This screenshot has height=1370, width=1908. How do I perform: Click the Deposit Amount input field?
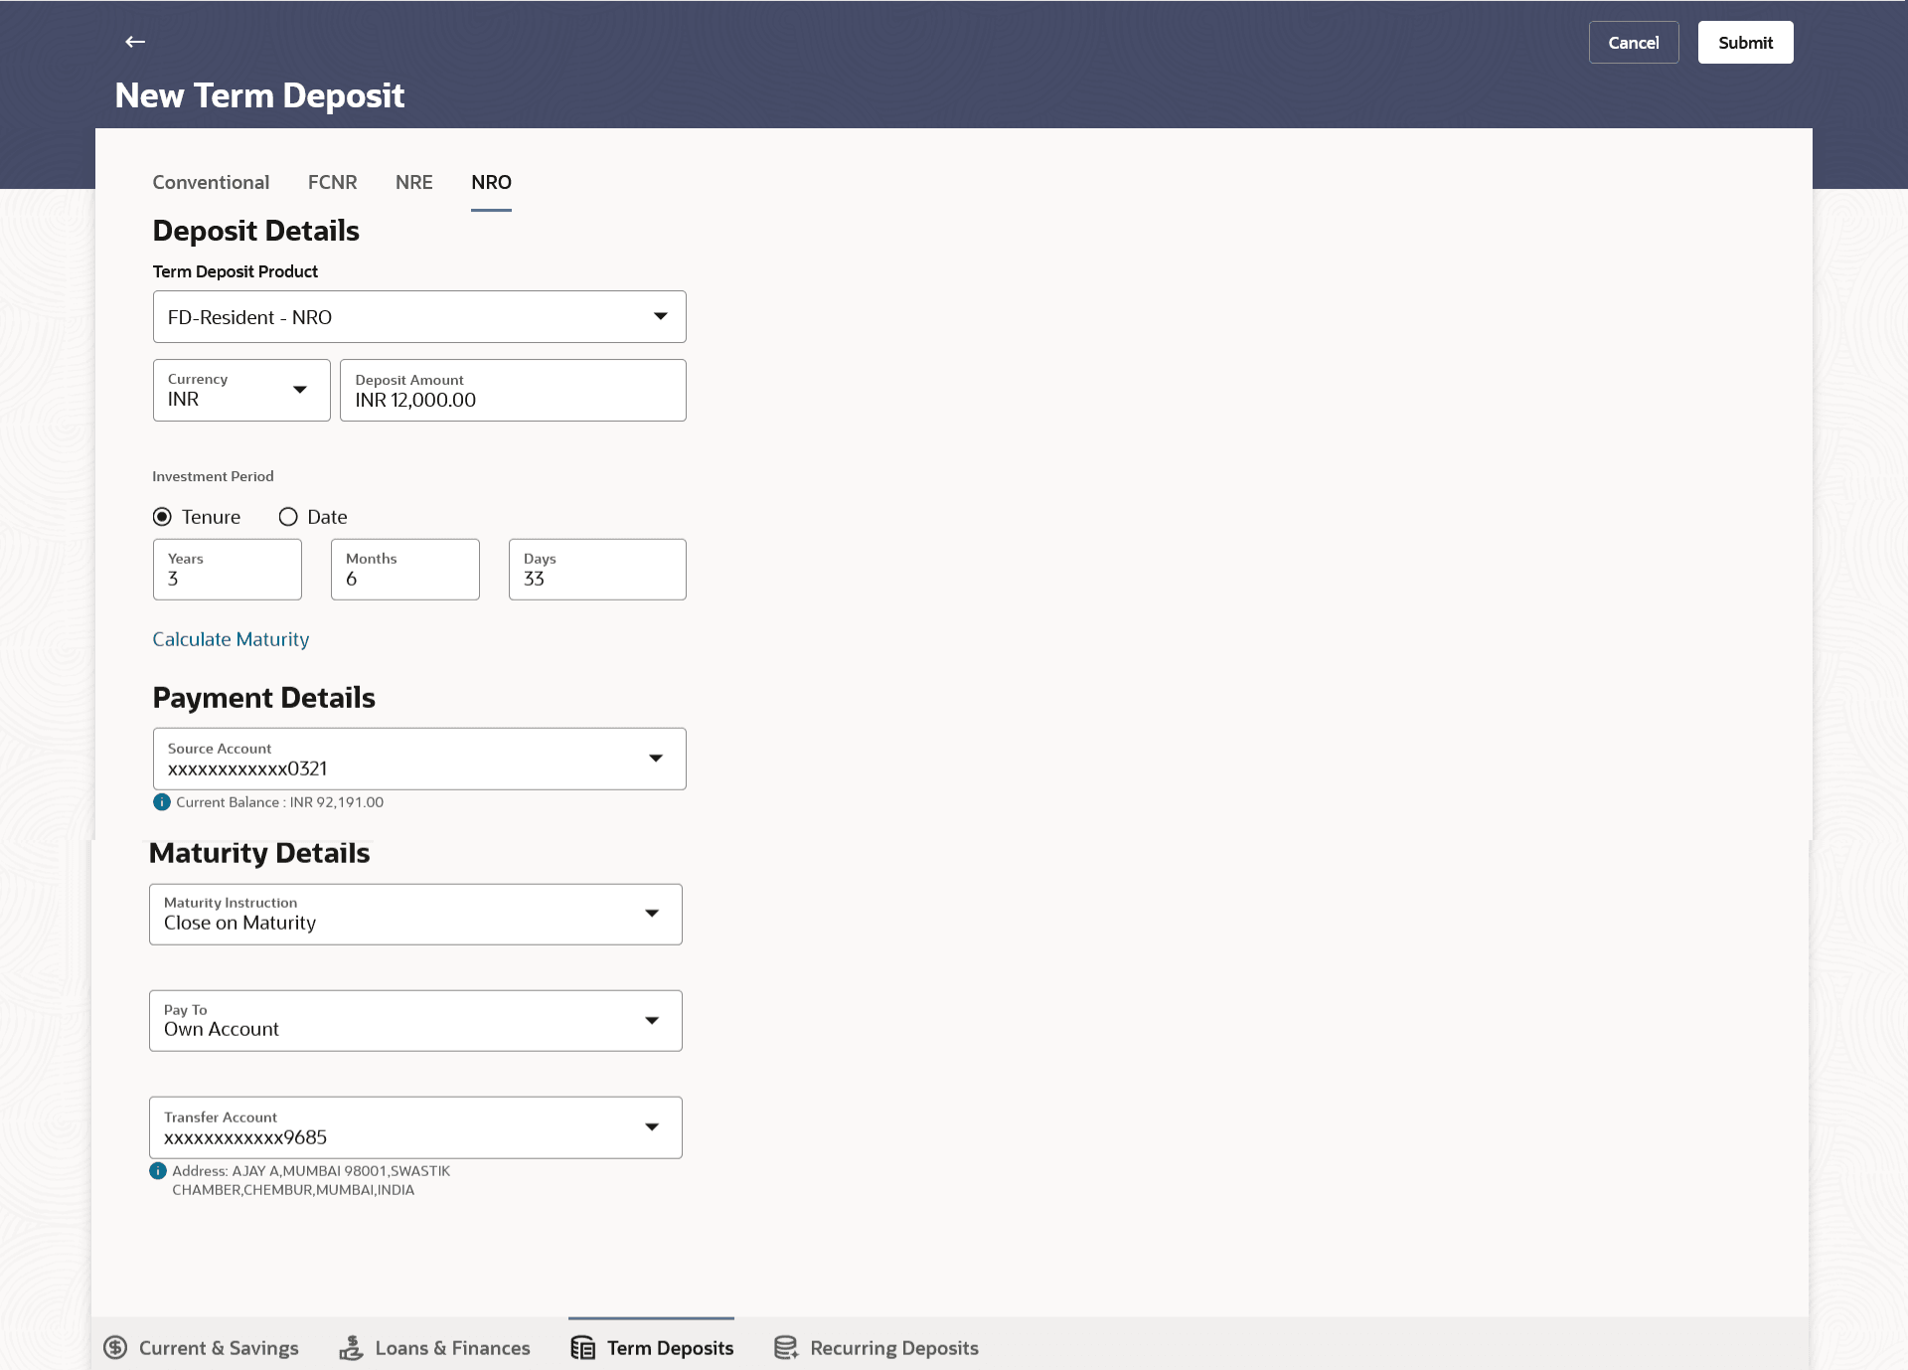coord(513,391)
